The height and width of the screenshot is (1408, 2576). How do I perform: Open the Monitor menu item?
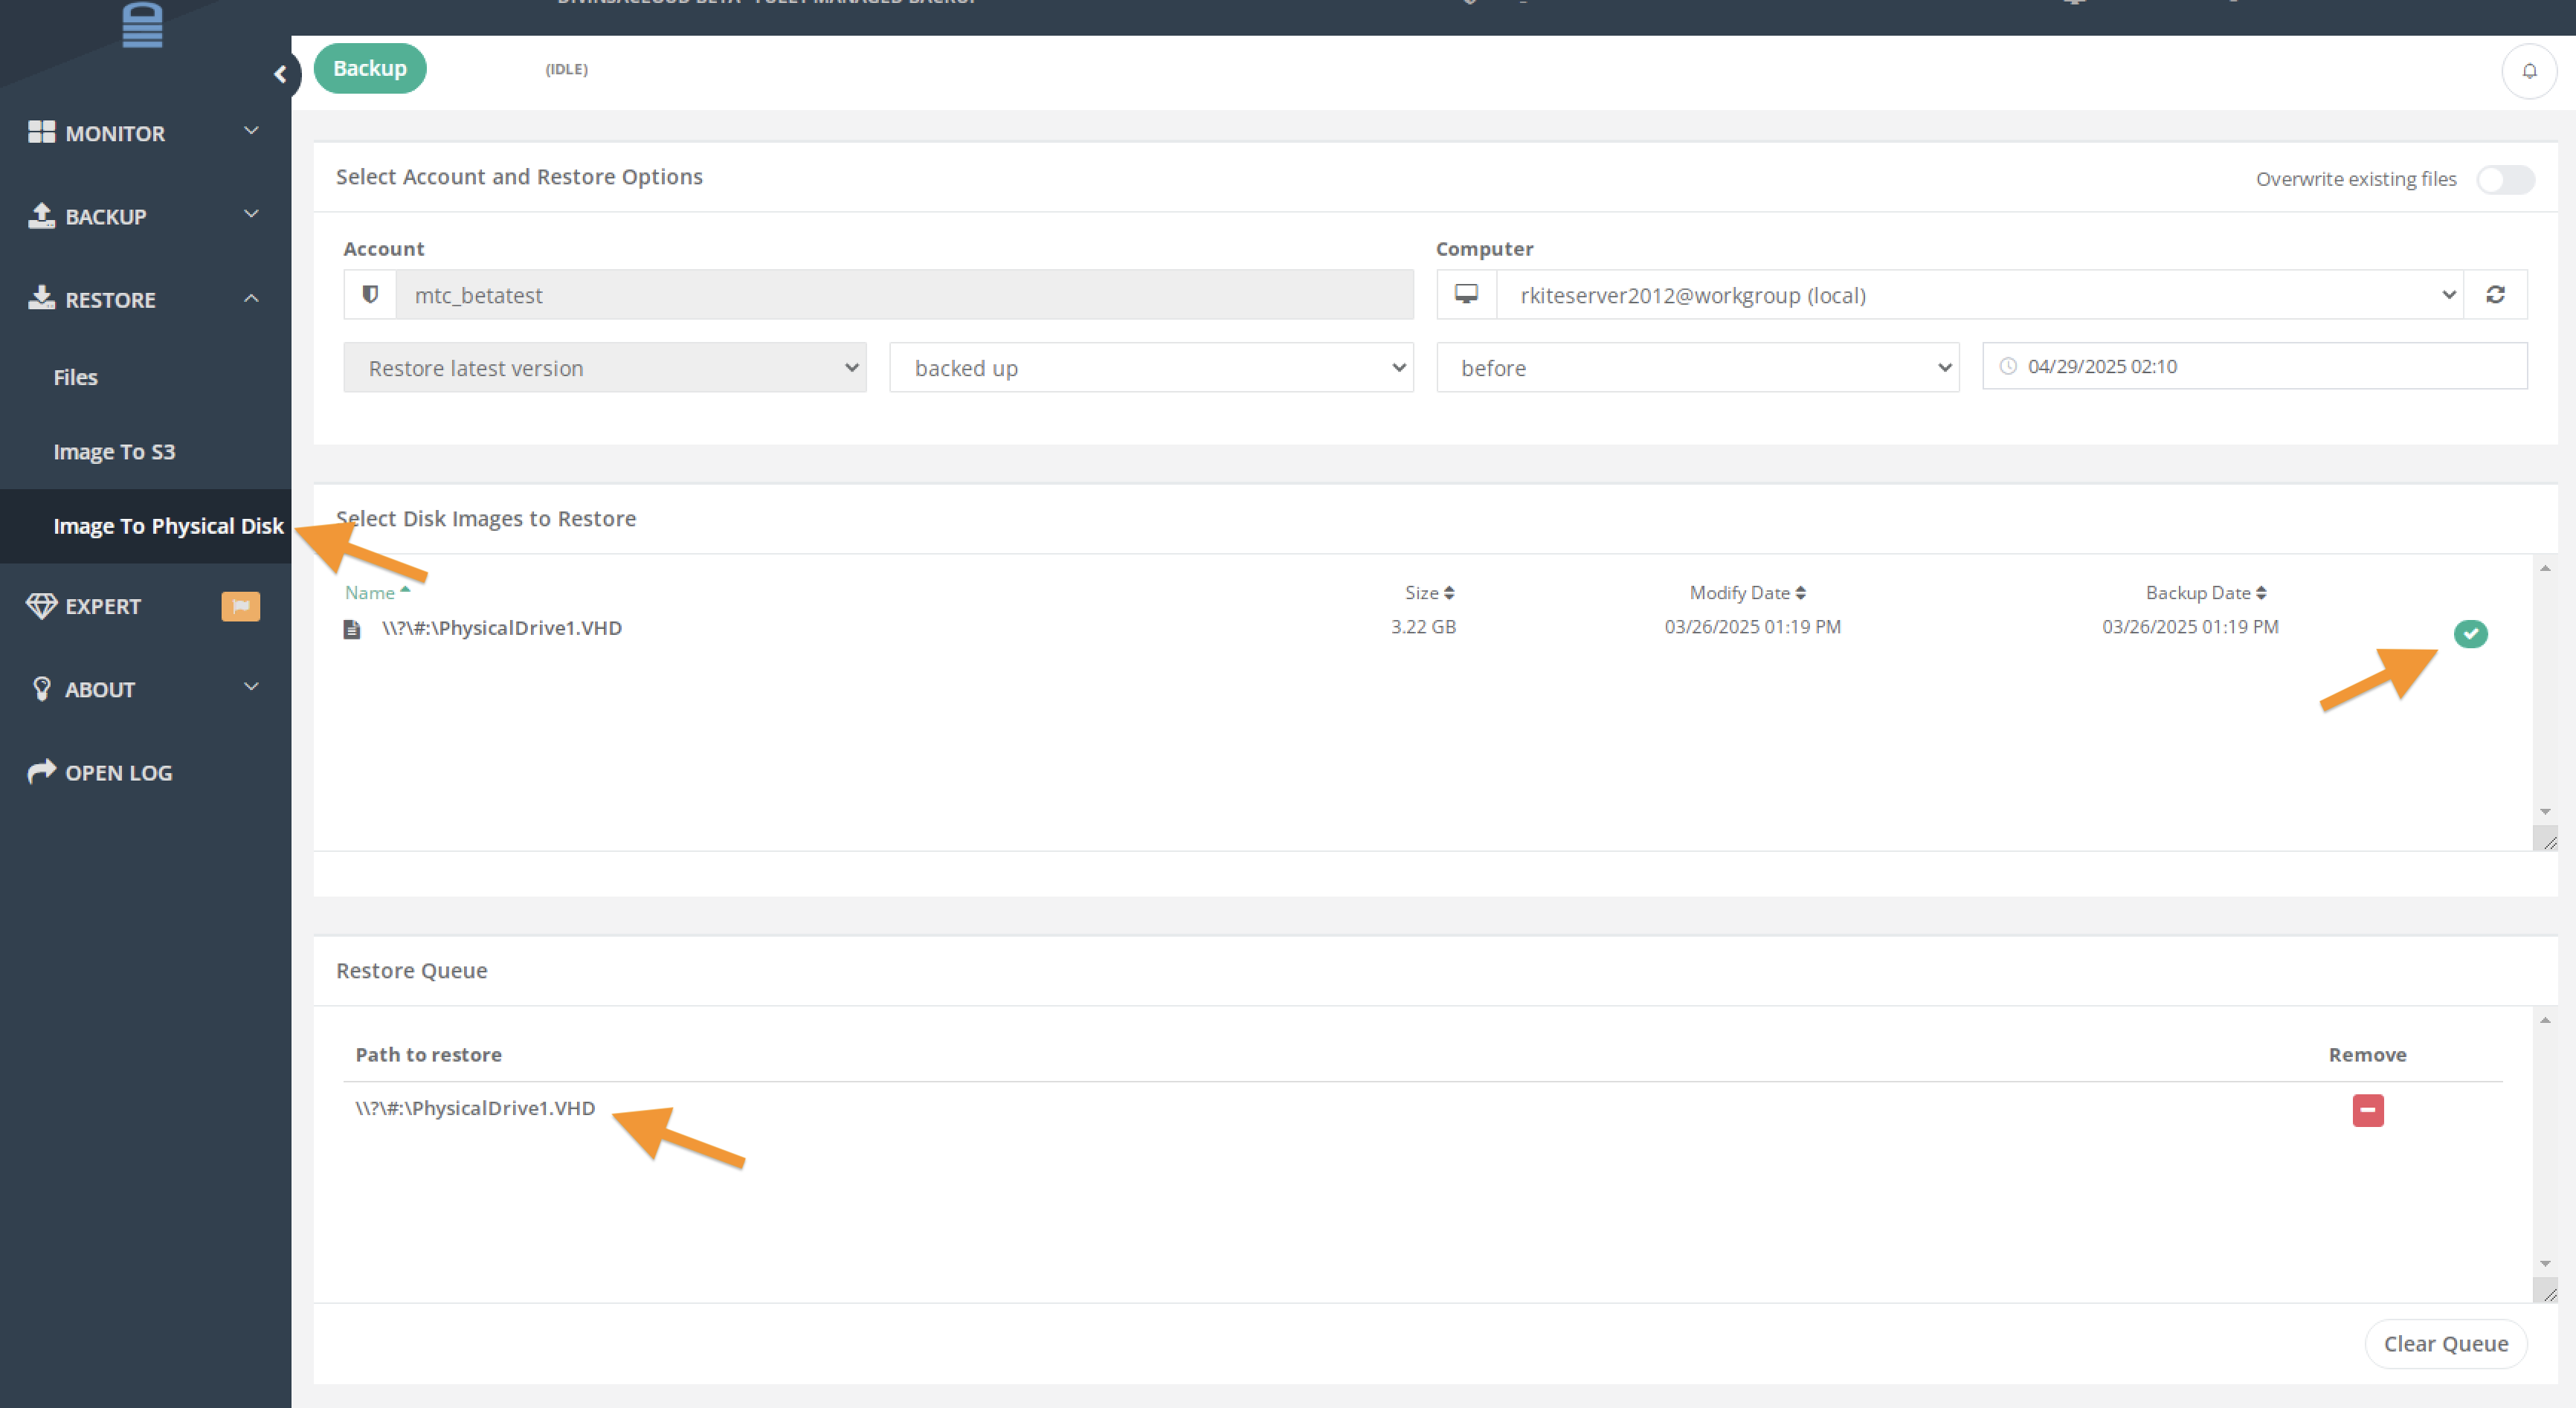coord(114,133)
